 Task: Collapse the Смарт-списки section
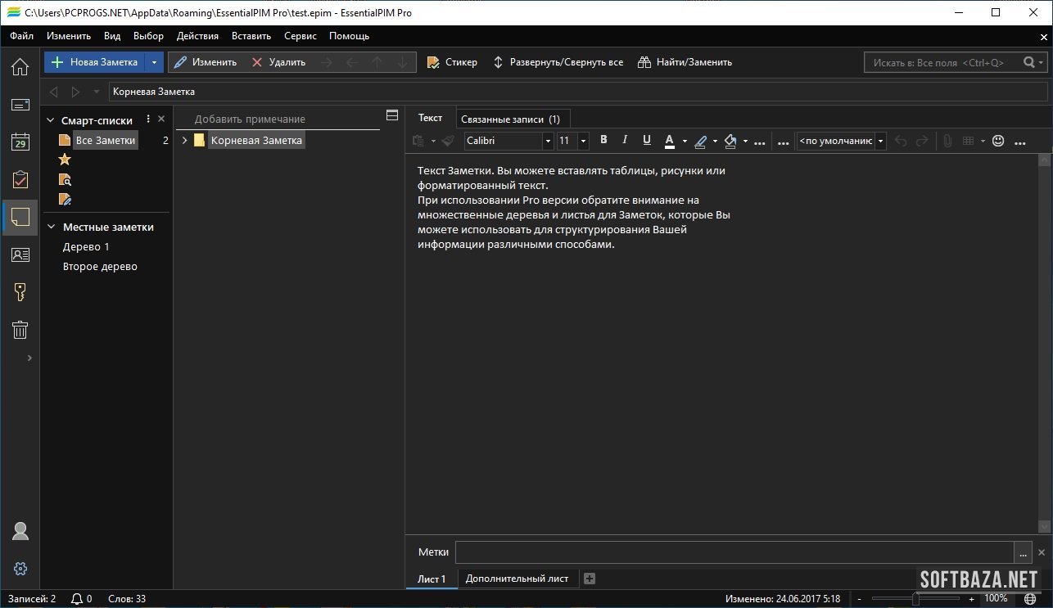(51, 120)
